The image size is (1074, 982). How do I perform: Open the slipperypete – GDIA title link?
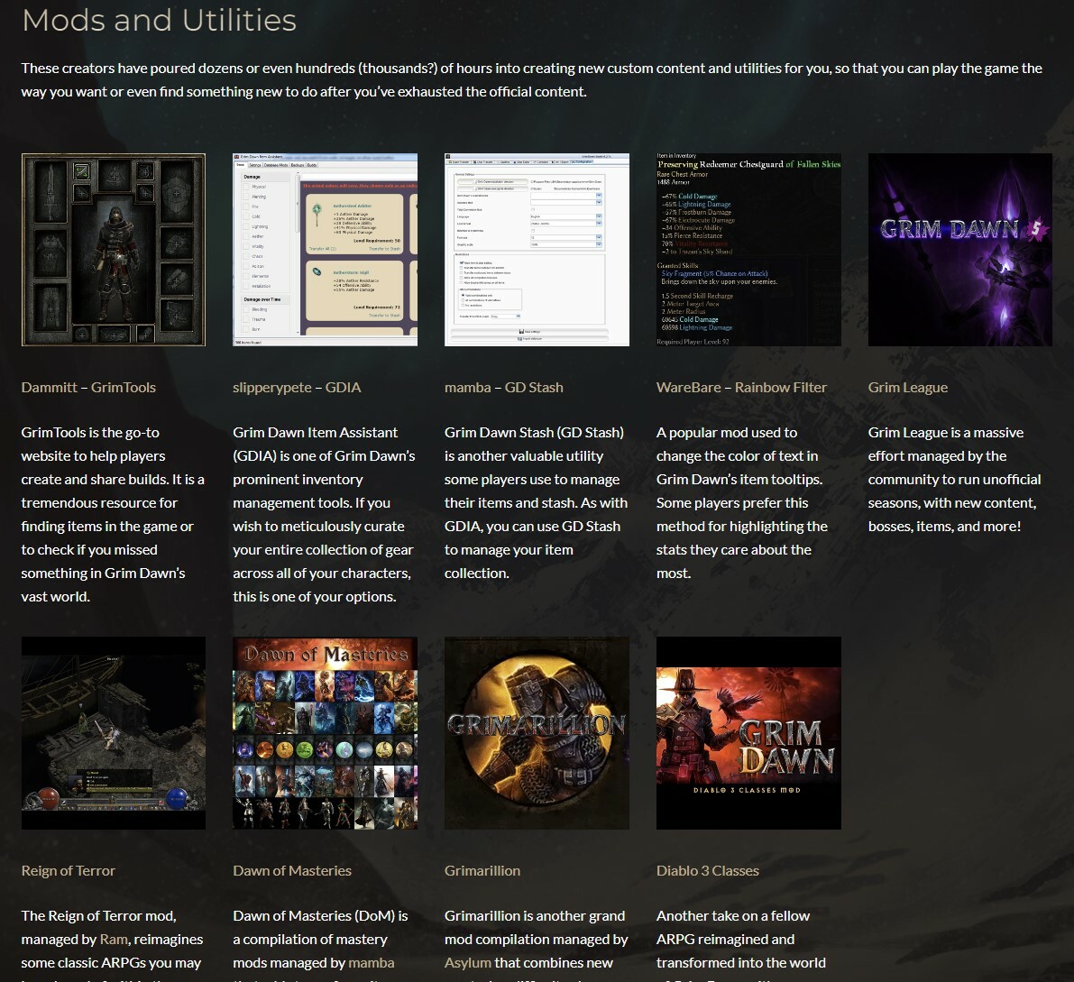(x=297, y=388)
